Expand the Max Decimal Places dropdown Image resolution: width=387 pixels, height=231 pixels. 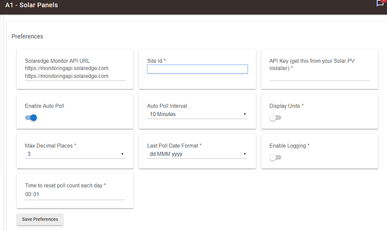pyautogui.click(x=75, y=154)
